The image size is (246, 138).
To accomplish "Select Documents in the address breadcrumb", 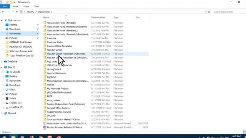I will tap(44, 12).
